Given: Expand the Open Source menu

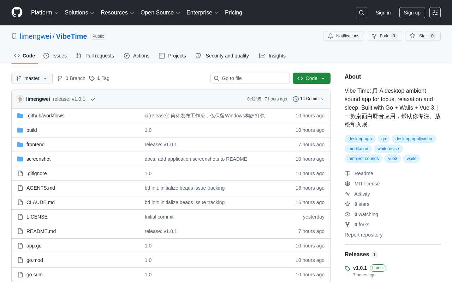Looking at the screenshot, I should pos(160,13).
